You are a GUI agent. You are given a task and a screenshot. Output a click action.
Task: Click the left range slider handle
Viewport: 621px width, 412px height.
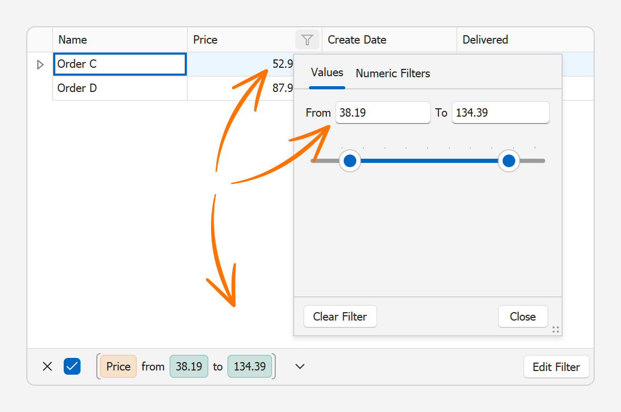350,161
